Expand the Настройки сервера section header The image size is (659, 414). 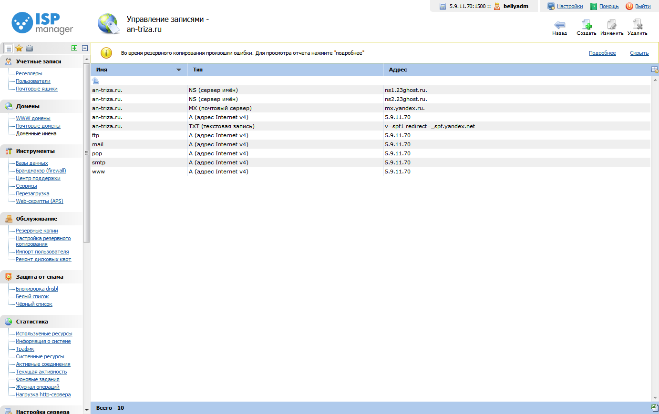pos(41,411)
